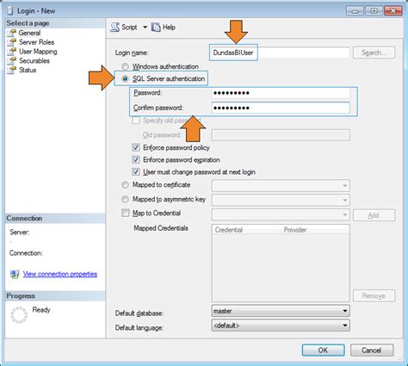Image resolution: width=408 pixels, height=366 pixels.
Task: Click the Remove button
Action: click(x=374, y=296)
